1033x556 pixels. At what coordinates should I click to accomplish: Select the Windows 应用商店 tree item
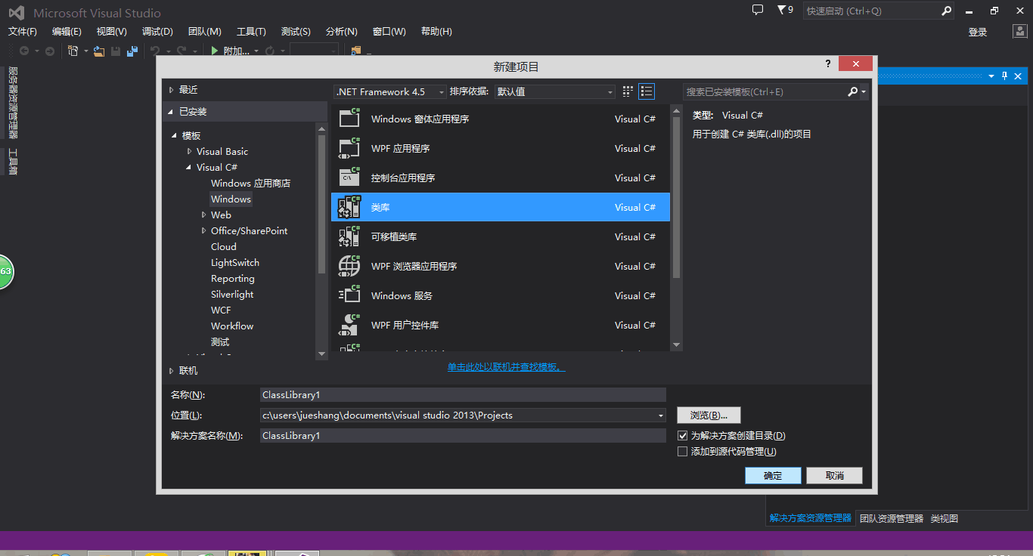[x=250, y=183]
